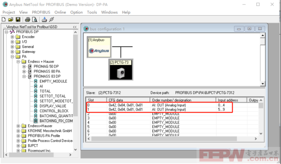Click the Order number/ designation column header

183,100
